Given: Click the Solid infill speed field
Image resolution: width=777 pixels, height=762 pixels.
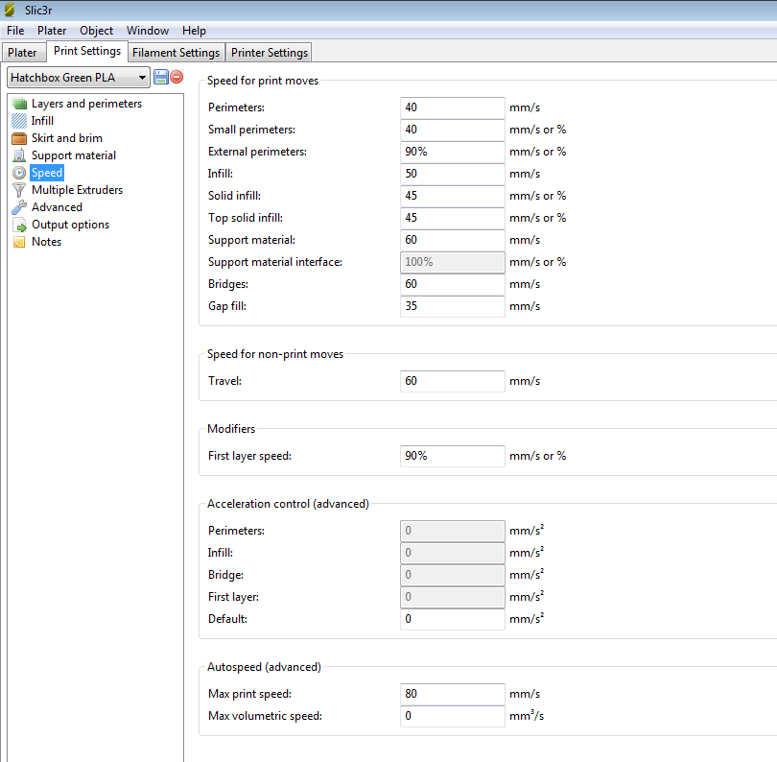Looking at the screenshot, I should coord(453,196).
